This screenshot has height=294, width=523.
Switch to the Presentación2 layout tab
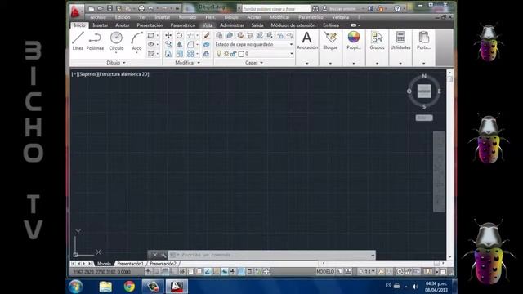tap(163, 264)
